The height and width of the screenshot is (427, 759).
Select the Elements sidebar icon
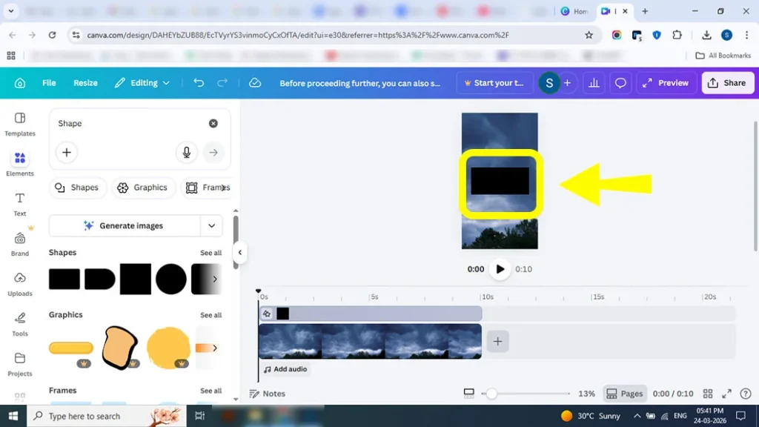tap(20, 162)
